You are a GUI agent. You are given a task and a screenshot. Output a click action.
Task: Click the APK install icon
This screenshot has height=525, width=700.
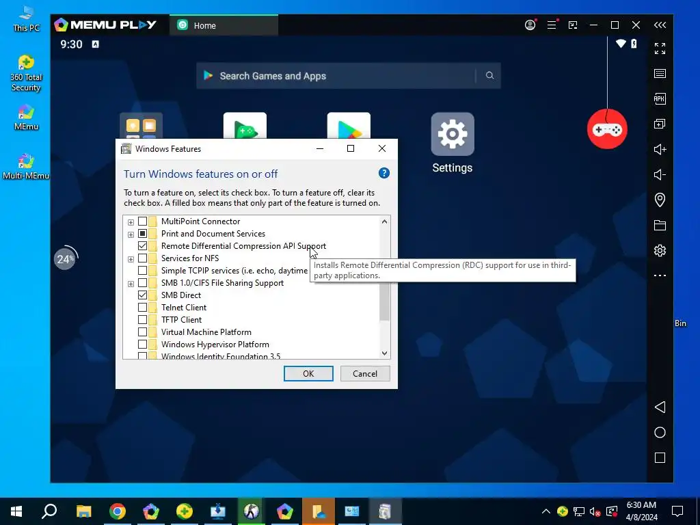tap(660, 98)
